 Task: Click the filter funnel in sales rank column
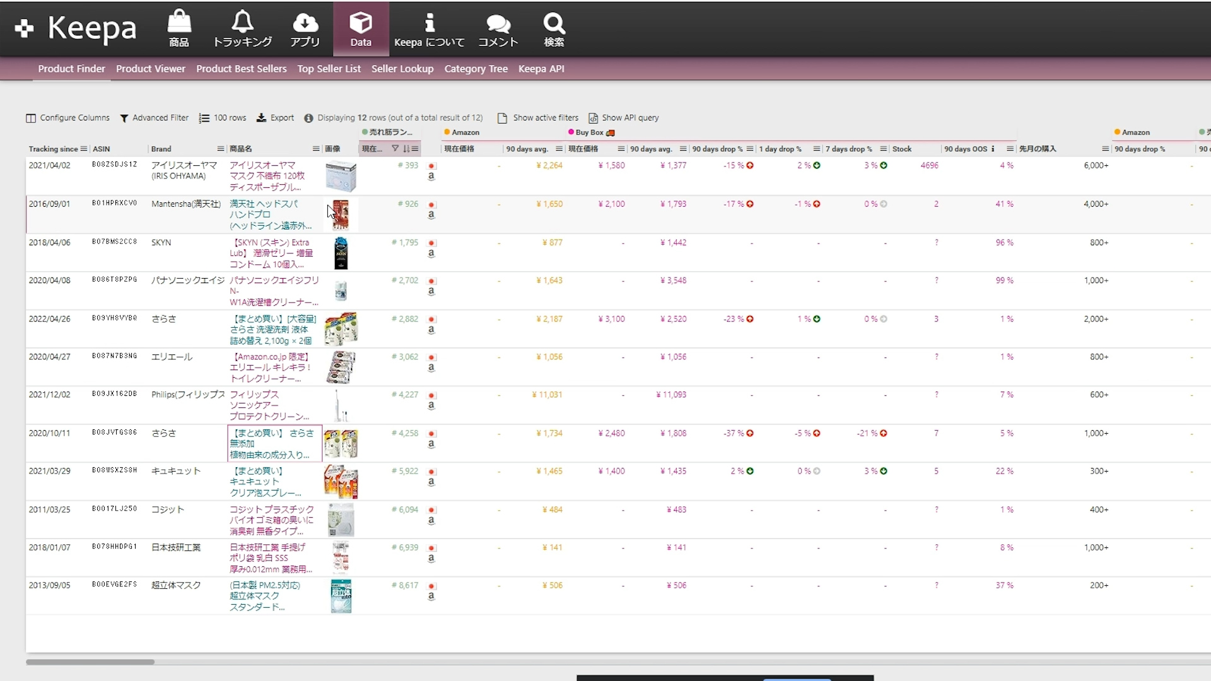pos(395,149)
